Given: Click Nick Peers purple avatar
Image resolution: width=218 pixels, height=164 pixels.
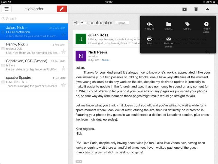Looking at the screenshot, I should tap(81, 56).
